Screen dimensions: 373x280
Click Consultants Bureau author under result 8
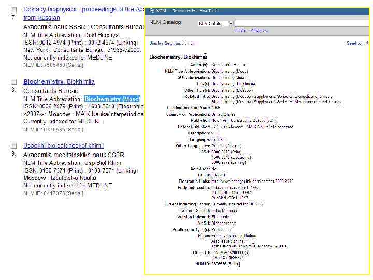pos(51,91)
